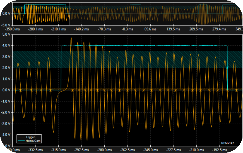Screen dimensions: 243x153
Task: Click the -3.0 V label on voltage axis
Action: click(x=6, y=124)
